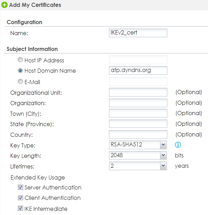Select the Host Domain Name radio button
The image size is (208, 215).
click(20, 71)
